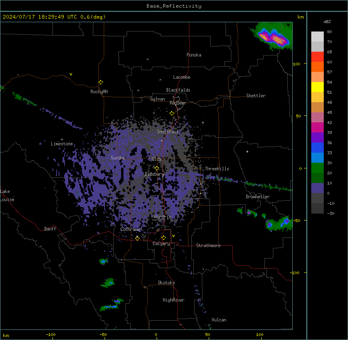348x340 pixels.
Task: Select the green 30-20 dBZ legend swatch
Action: [x=317, y=168]
